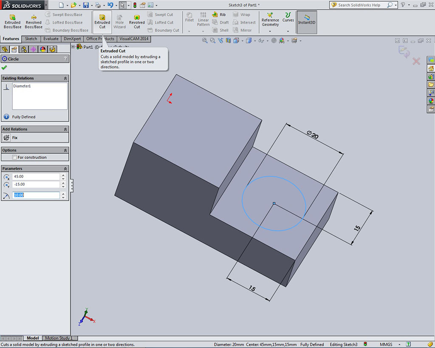Collapse the Existing Relations section
The image size is (435, 348).
(65, 79)
